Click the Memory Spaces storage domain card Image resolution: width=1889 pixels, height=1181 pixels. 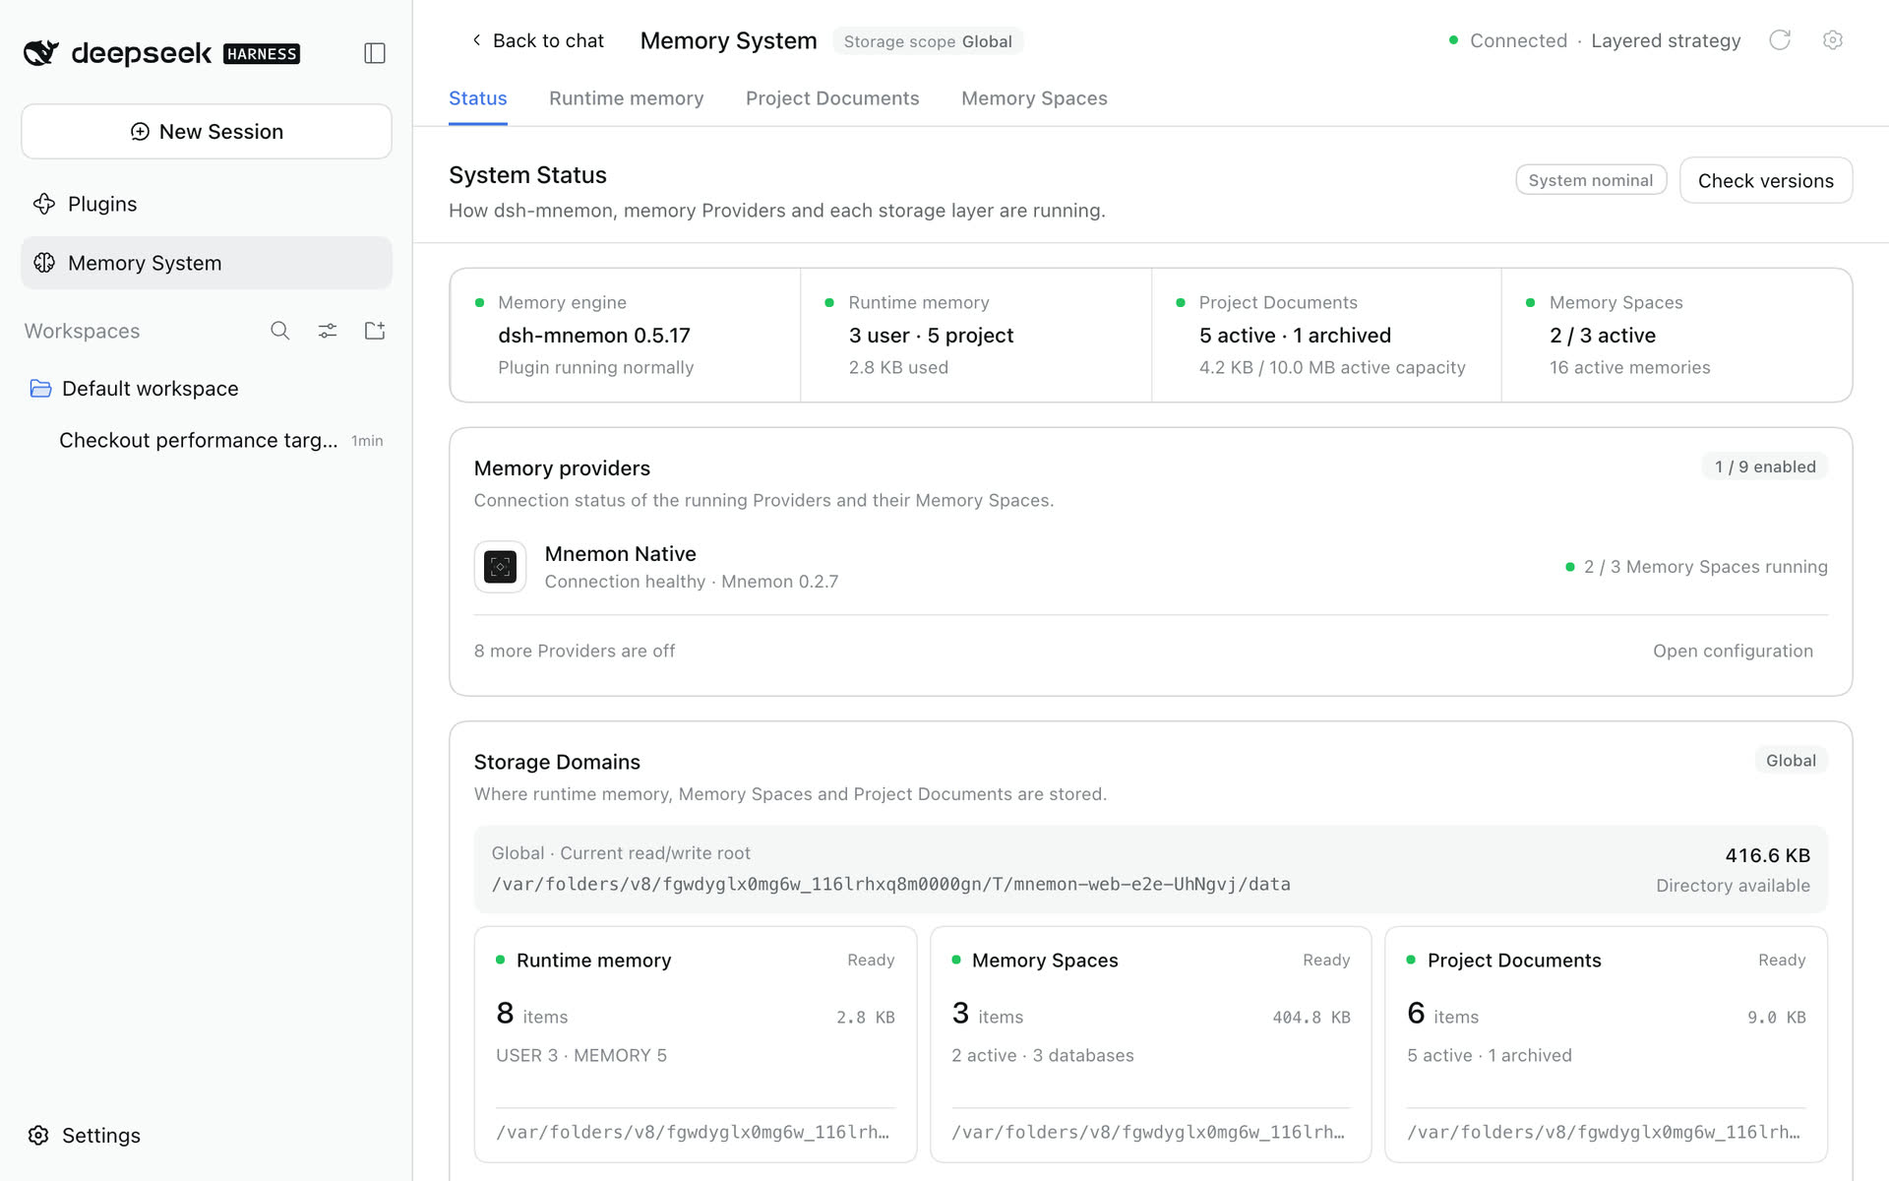pos(1151,1044)
